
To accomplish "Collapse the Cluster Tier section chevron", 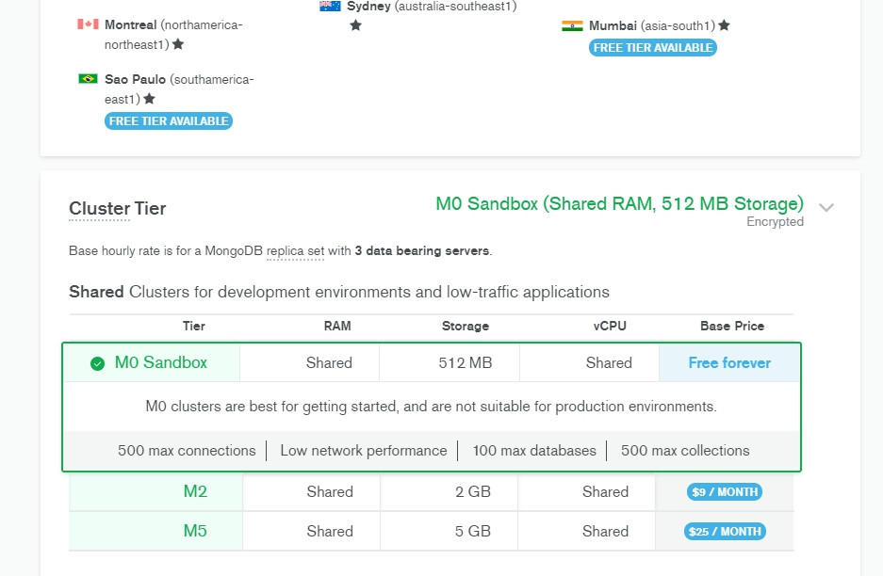I will [826, 207].
